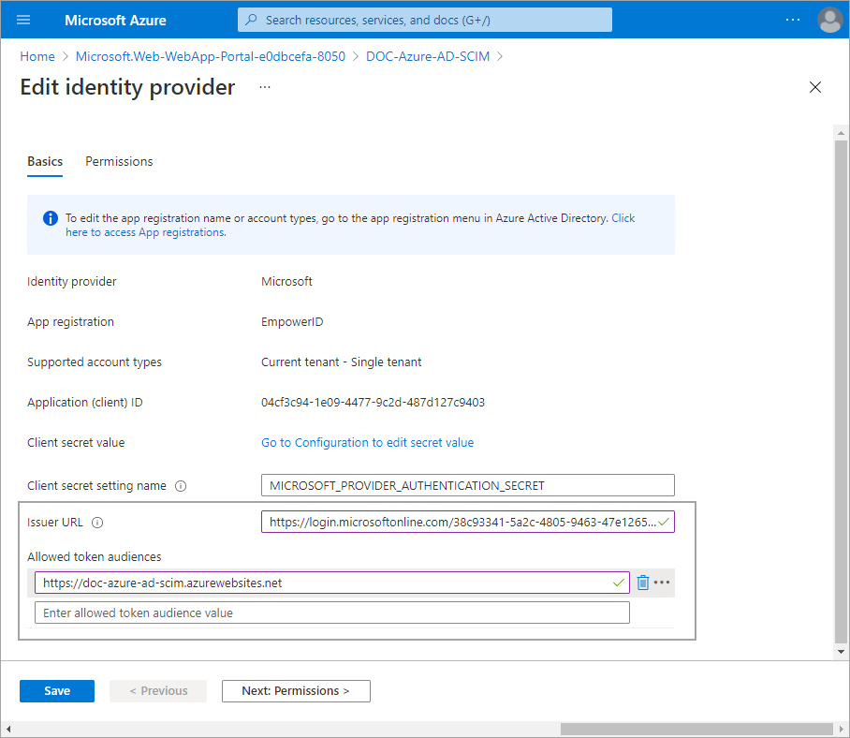Delete the allowed token audience entry

pyautogui.click(x=643, y=583)
